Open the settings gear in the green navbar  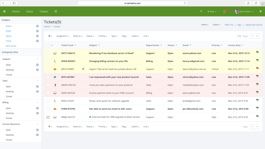click(260, 11)
